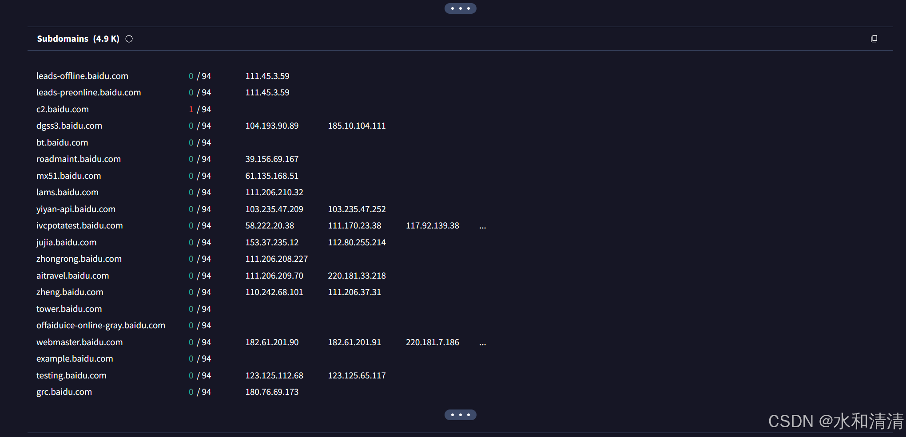Click IP address 123.125.112.68

(274, 375)
